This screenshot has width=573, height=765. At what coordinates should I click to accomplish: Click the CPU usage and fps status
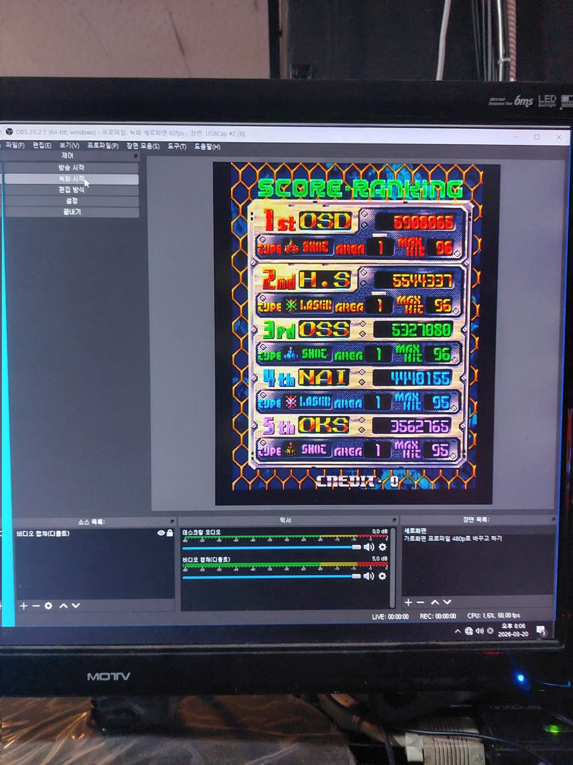[x=493, y=616]
